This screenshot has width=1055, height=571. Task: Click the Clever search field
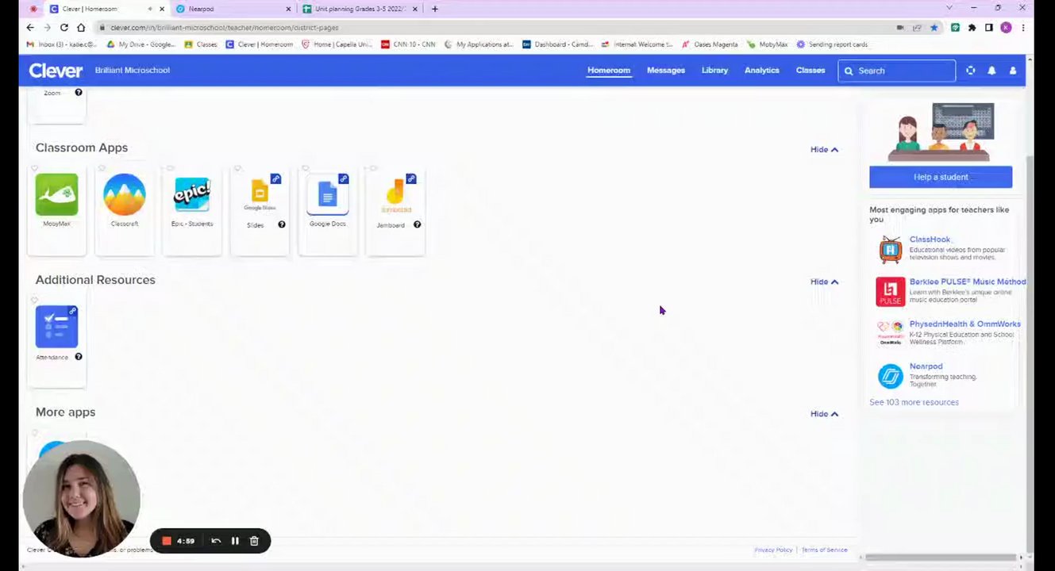(x=897, y=71)
